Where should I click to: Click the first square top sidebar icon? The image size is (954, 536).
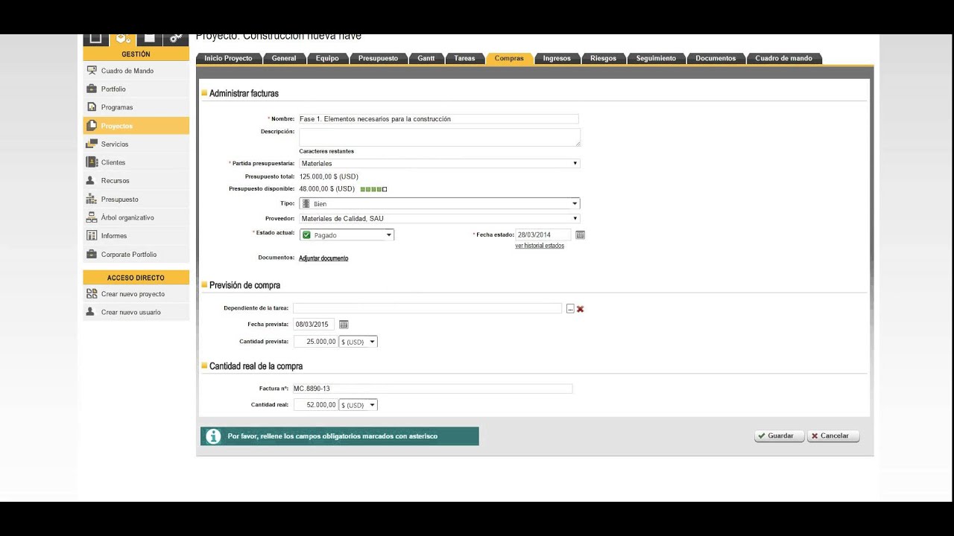click(95, 39)
